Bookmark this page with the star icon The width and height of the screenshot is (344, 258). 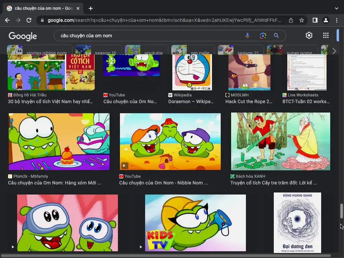302,20
